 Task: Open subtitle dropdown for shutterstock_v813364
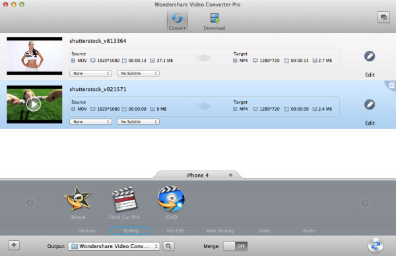[138, 73]
